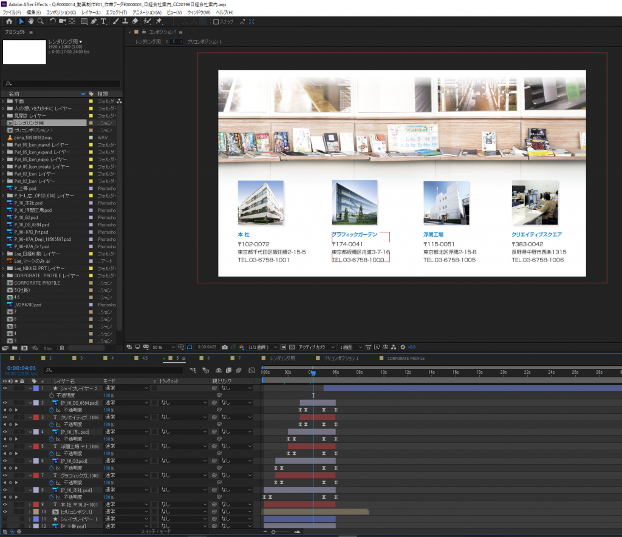
Task: Open blend mode dropdown for layer 1
Action: pyautogui.click(x=126, y=388)
